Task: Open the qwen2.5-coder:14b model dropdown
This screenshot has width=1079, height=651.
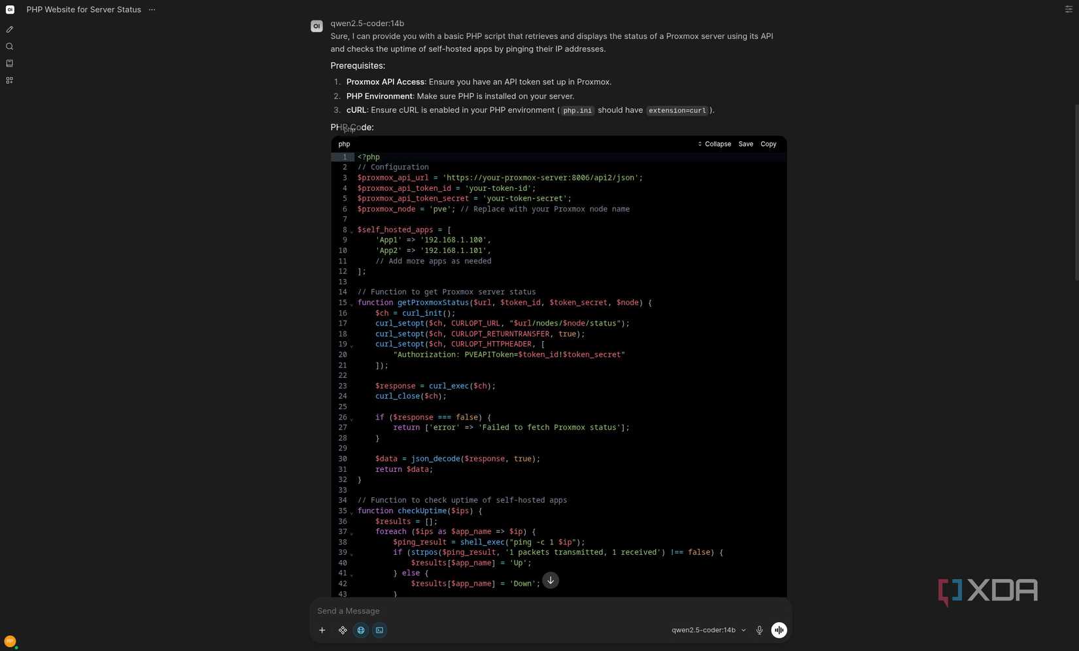Action: (x=708, y=630)
